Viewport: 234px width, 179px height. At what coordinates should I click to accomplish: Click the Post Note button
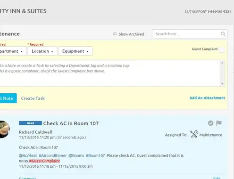pos(8,98)
